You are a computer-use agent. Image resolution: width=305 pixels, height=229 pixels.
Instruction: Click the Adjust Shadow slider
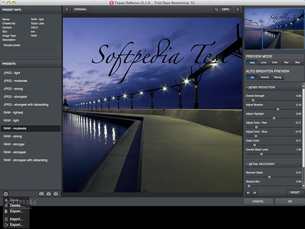pos(273,109)
